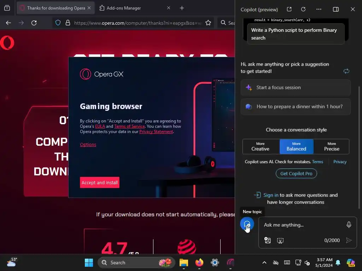Image resolution: width=362 pixels, height=271 pixels.
Task: Open a new browser tab
Action: [182, 8]
